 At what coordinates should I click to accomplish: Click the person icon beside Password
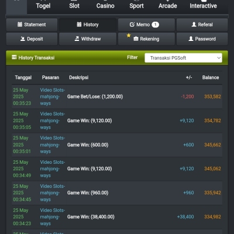(x=191, y=39)
